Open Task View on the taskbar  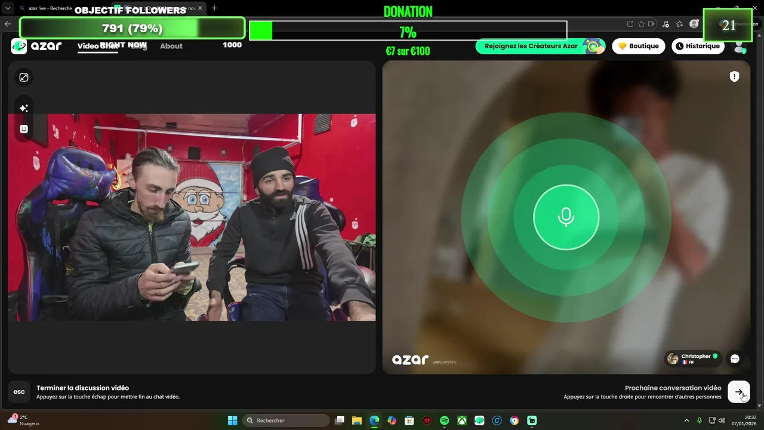tap(340, 420)
